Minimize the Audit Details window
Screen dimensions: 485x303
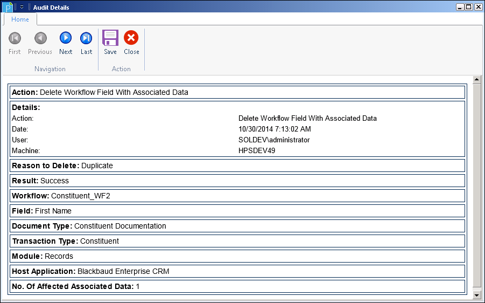(x=460, y=7)
